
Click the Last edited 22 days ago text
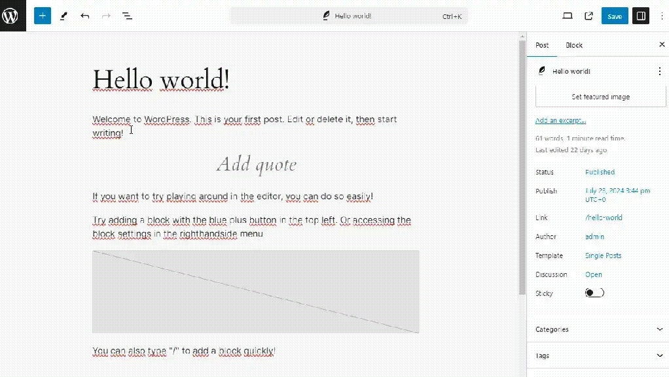coord(571,150)
